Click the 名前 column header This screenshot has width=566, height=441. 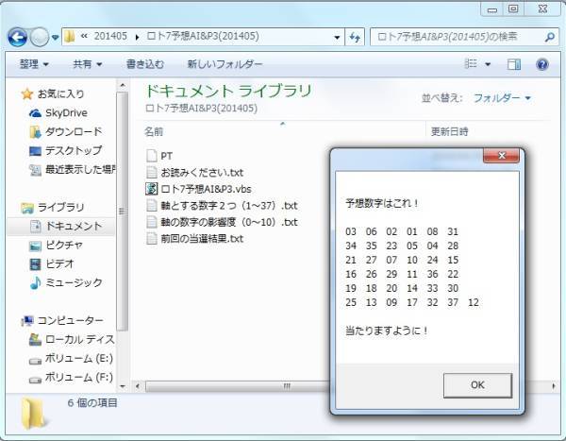(154, 131)
